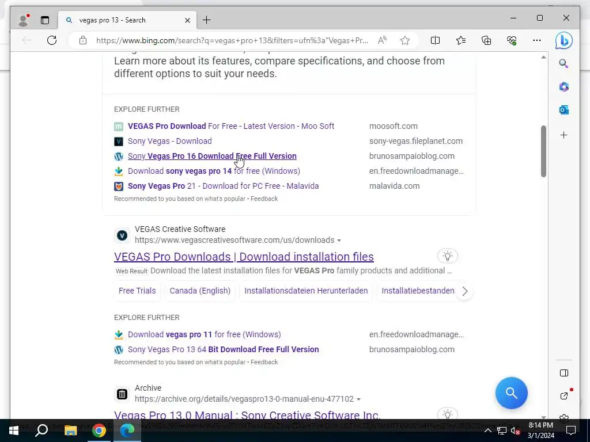Viewport: 590px width, 442px height.
Task: Click page scrollbar up arrow
Action: (x=543, y=58)
